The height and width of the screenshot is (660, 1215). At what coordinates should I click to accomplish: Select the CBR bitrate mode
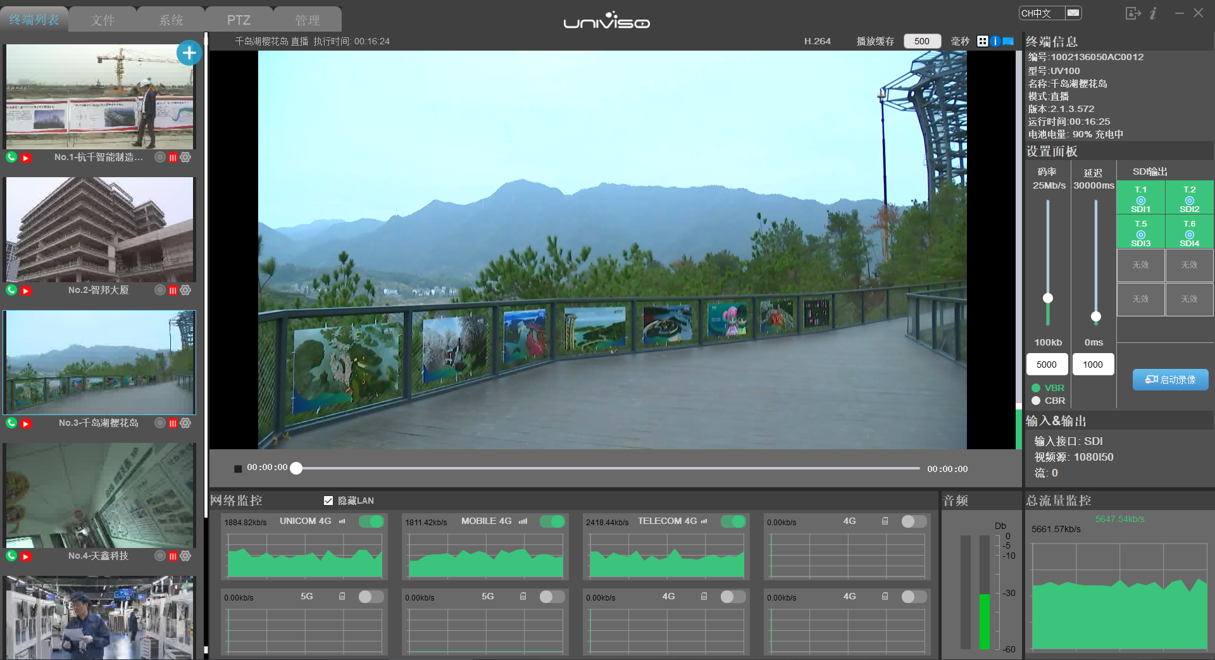(1036, 401)
